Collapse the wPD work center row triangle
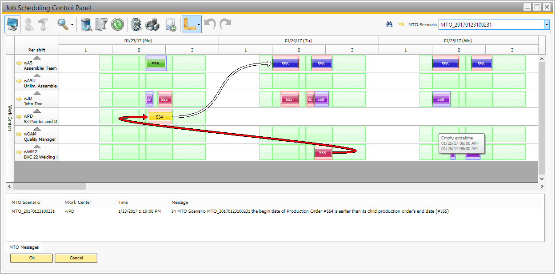This screenshot has width=555, height=274. tap(37, 111)
